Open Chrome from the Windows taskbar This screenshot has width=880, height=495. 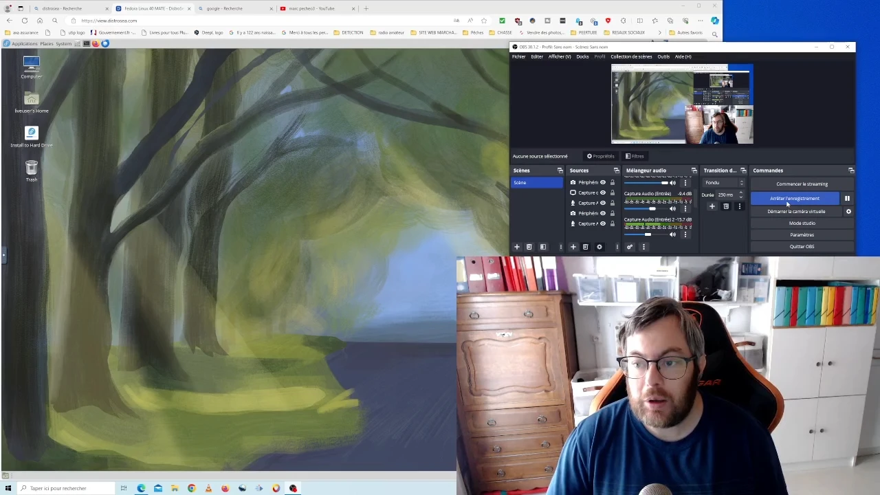[x=191, y=488]
